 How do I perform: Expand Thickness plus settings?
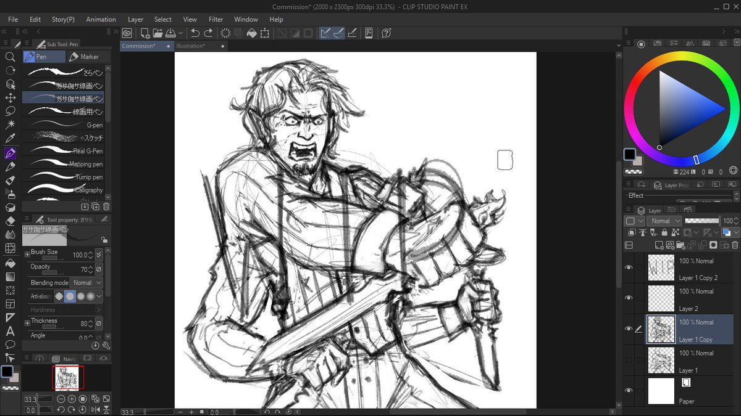tap(27, 323)
